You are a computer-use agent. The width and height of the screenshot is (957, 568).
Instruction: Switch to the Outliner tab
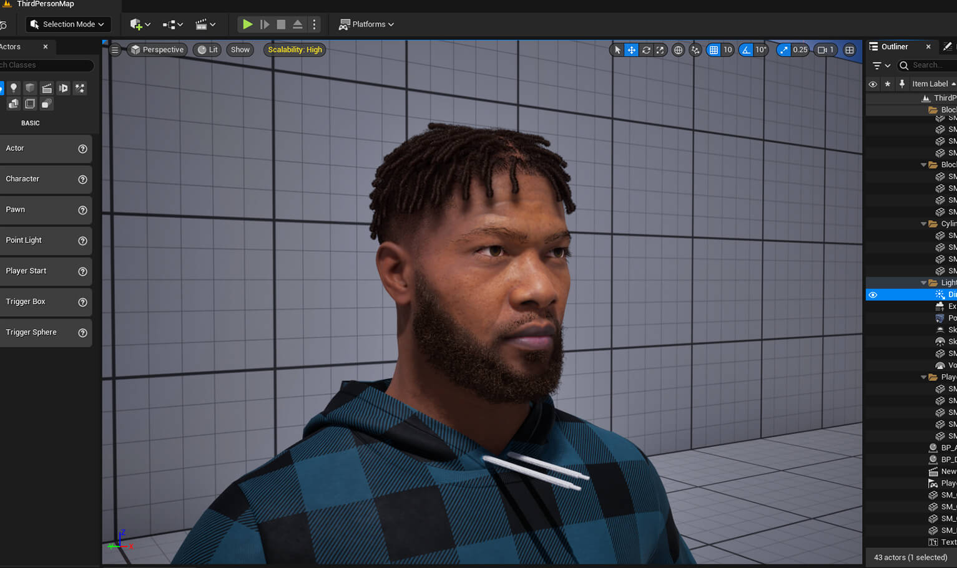point(894,47)
